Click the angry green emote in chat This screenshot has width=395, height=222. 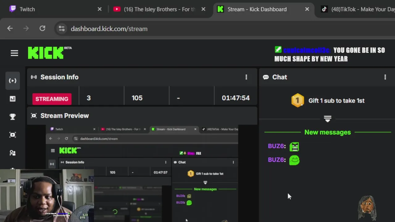294,147
